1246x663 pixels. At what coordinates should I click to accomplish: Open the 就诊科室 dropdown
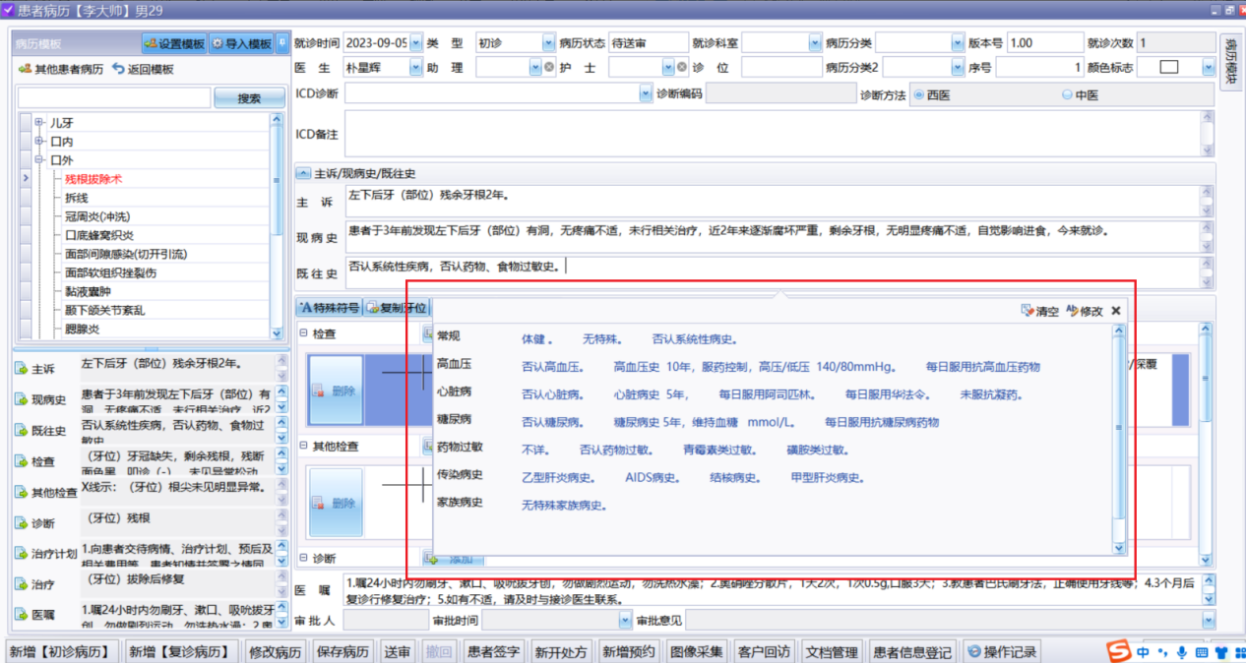click(814, 43)
